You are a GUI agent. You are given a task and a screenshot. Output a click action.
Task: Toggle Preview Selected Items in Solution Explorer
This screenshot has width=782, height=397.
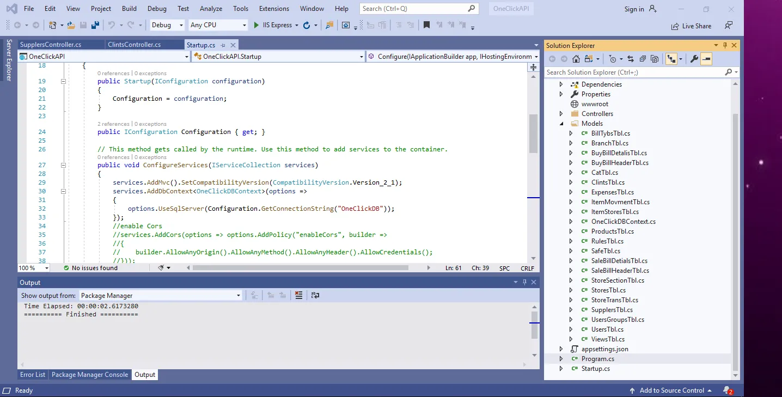(x=706, y=59)
